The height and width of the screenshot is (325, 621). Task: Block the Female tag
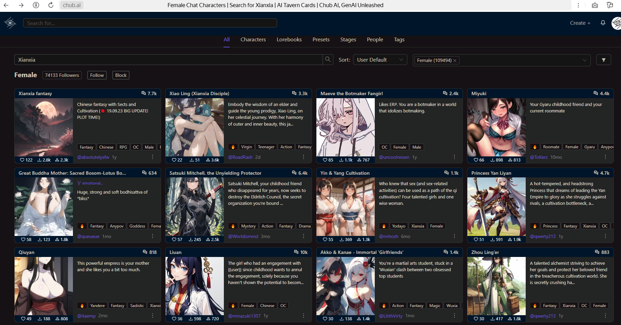tap(121, 75)
